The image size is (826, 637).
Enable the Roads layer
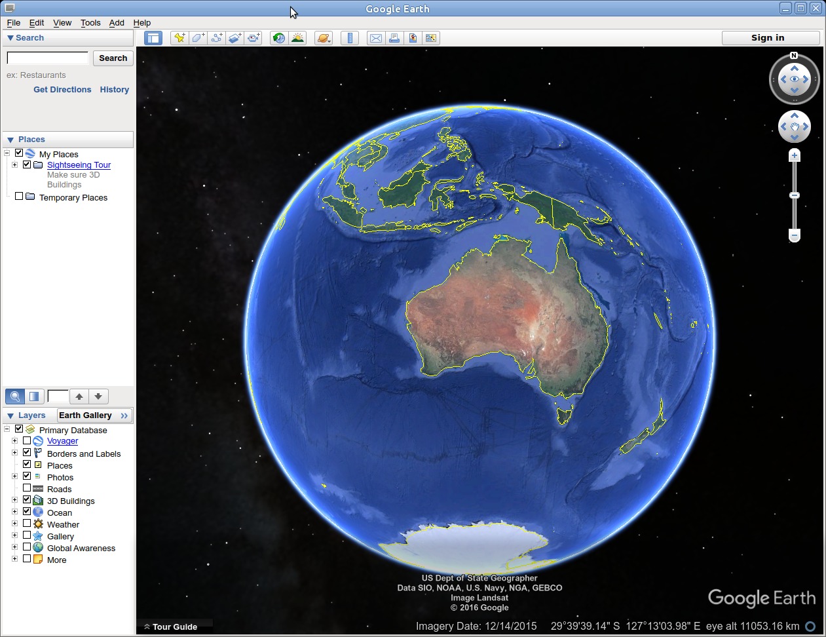[x=27, y=489]
